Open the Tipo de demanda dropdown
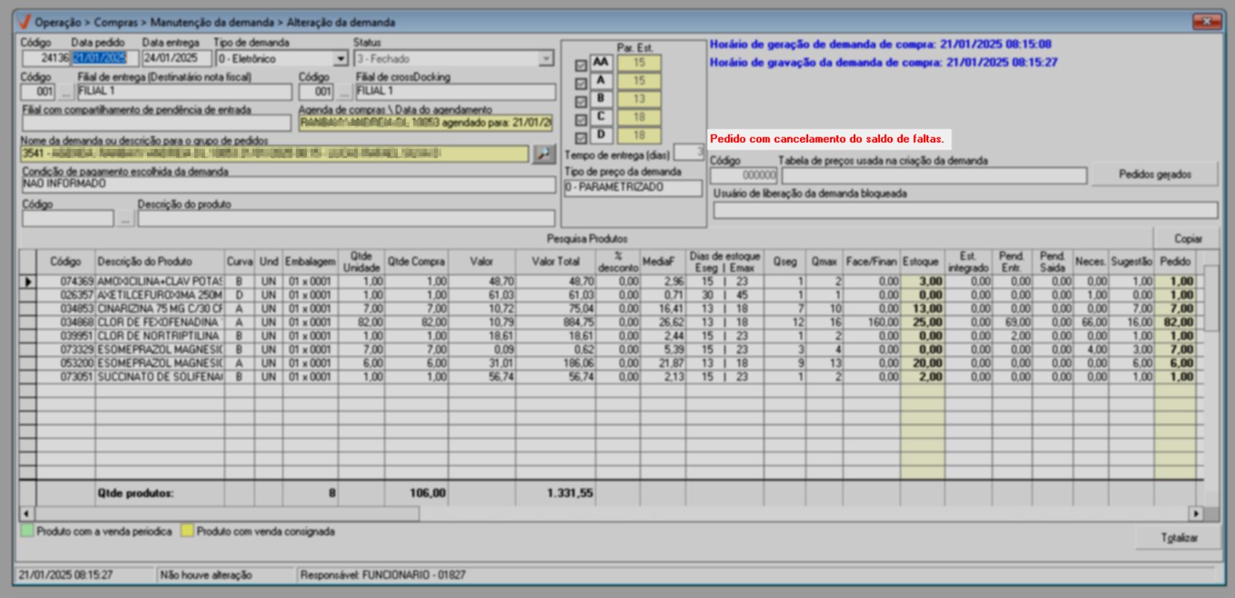This screenshot has height=598, width=1235. pyautogui.click(x=340, y=59)
